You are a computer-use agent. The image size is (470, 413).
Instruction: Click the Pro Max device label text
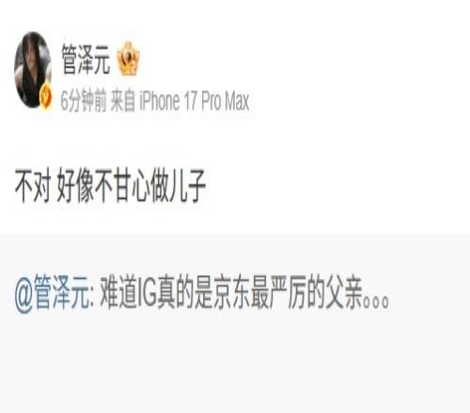(x=225, y=100)
